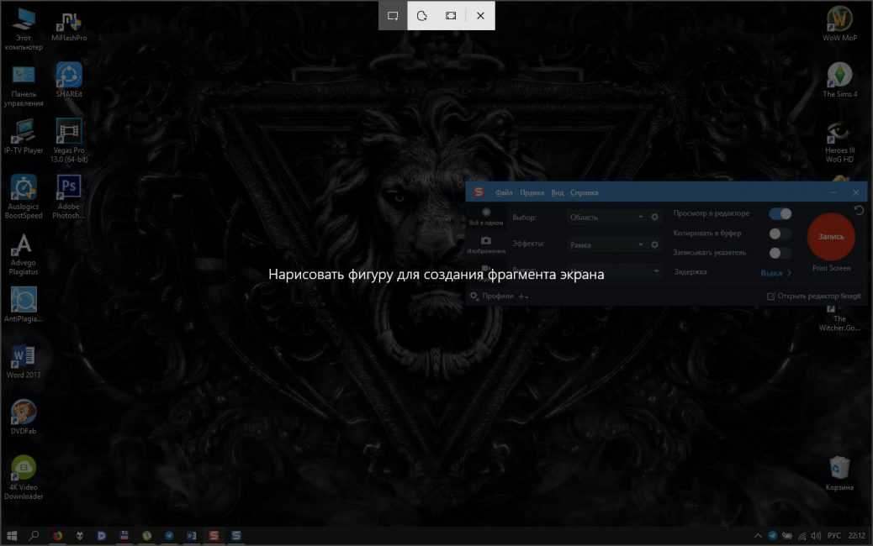
Task: Open Adobe Photoshop desktop shortcut
Action: coord(69,197)
